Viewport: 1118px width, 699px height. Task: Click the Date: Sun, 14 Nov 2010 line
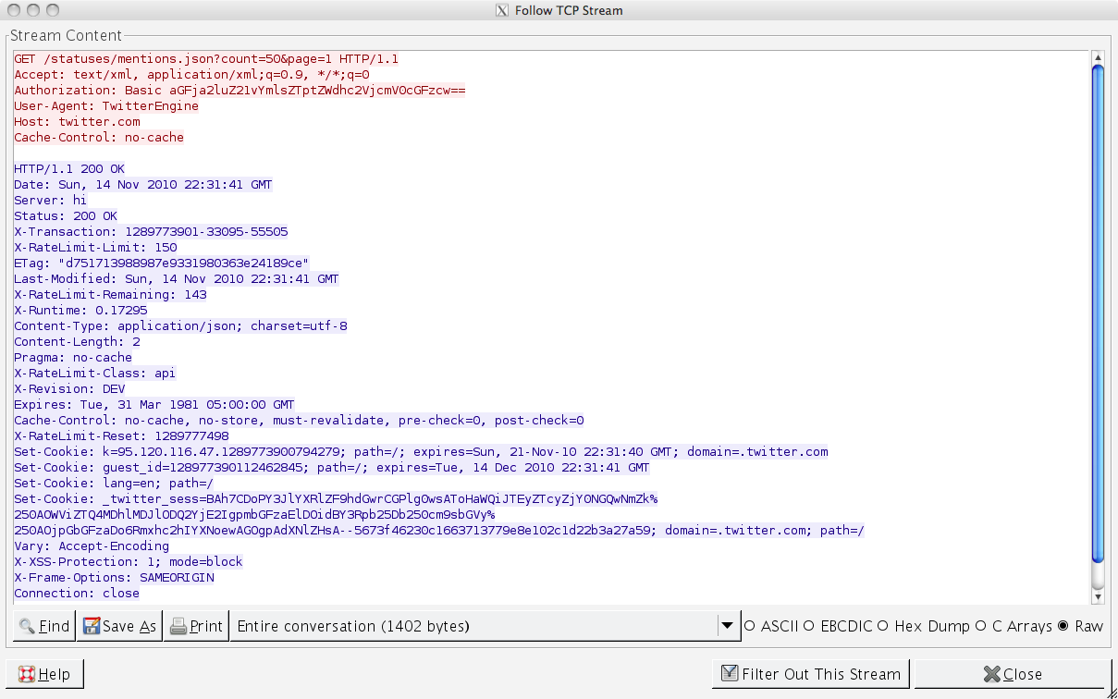143,185
